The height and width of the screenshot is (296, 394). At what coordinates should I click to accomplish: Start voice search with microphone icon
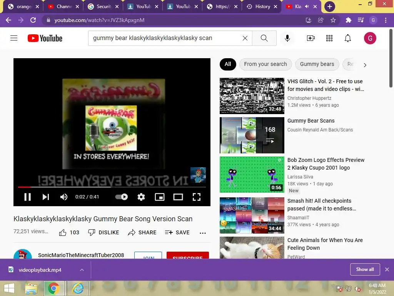tap(287, 38)
